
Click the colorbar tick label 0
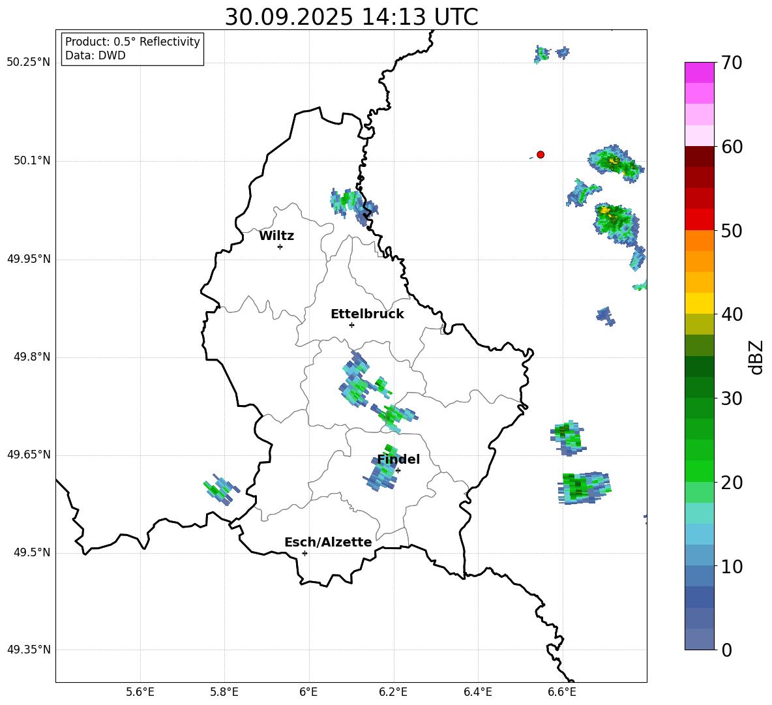(726, 650)
